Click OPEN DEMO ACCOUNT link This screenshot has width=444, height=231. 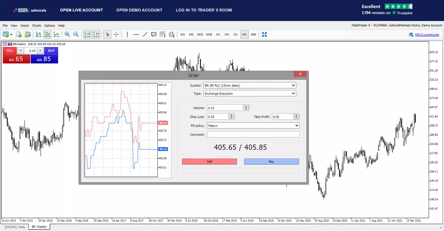139,10
